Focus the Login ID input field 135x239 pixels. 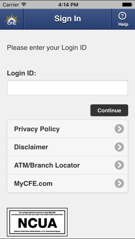click(67, 88)
